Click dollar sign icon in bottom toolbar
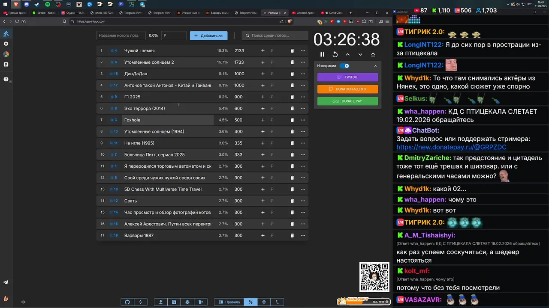Image resolution: width=549 pixels, height=308 pixels. [141, 302]
